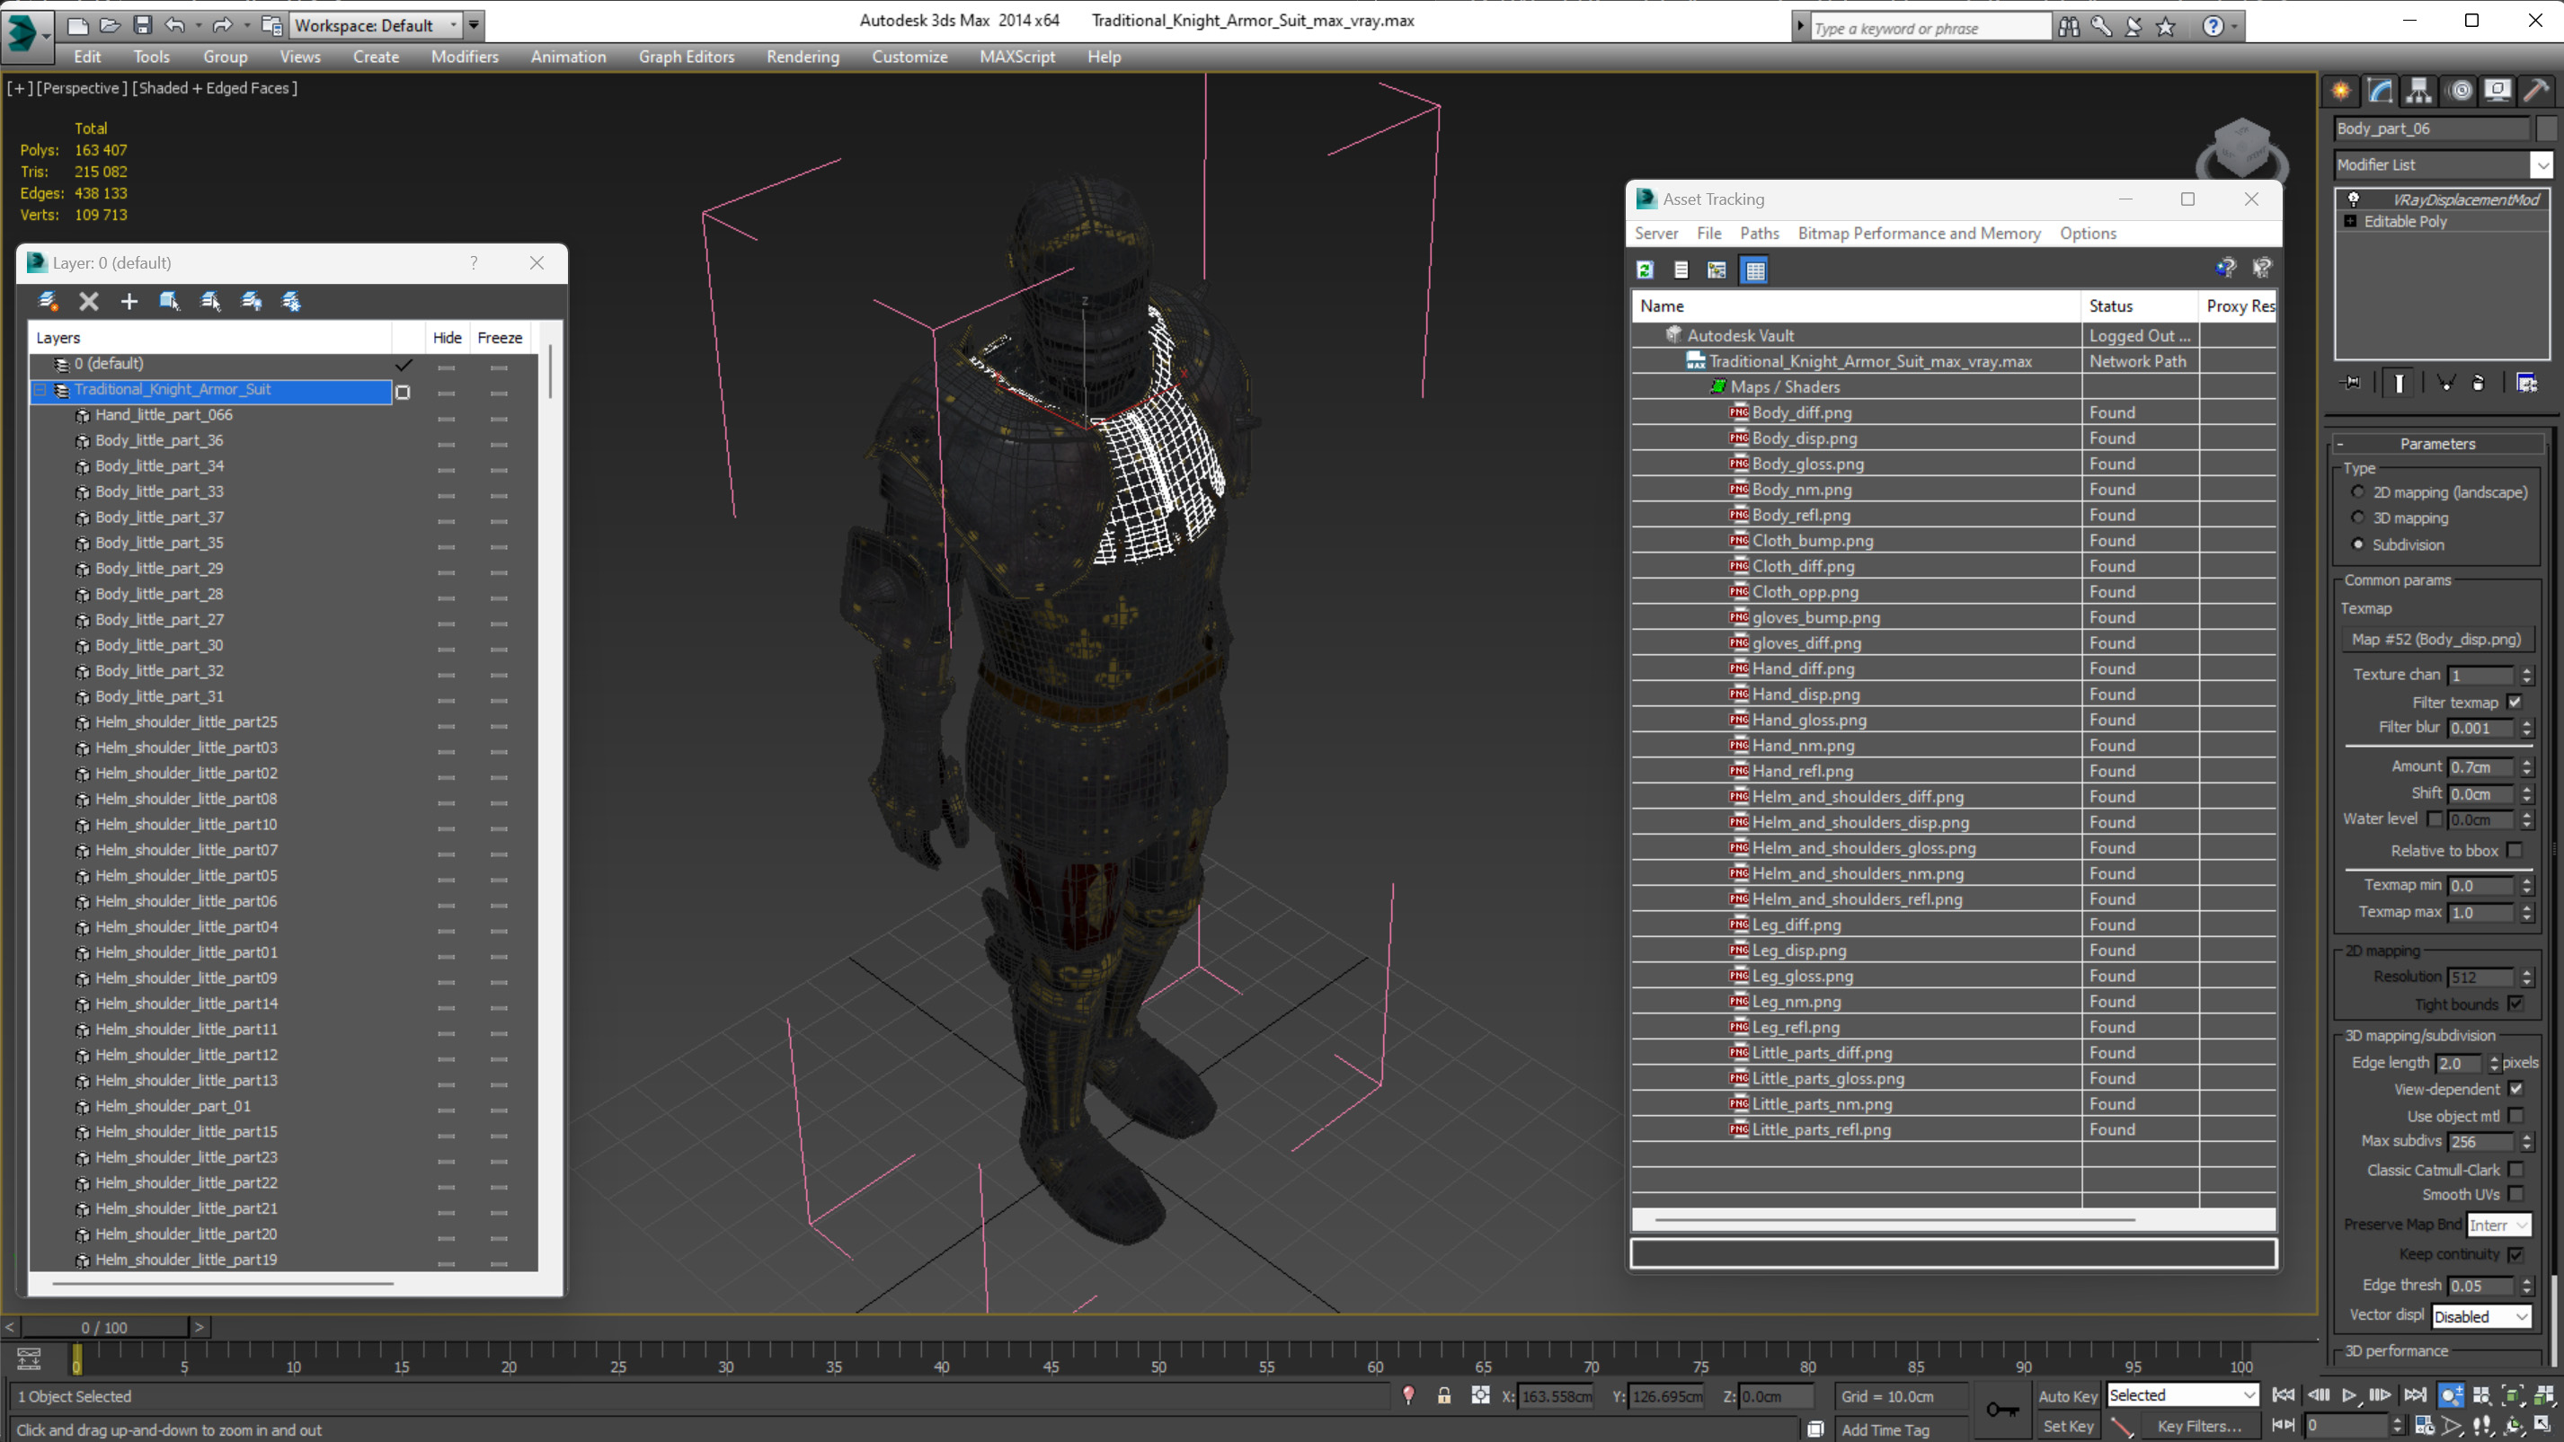Select the 2D mapping (landscape) radio button
Screen dimensions: 2564x1442
click(2357, 491)
